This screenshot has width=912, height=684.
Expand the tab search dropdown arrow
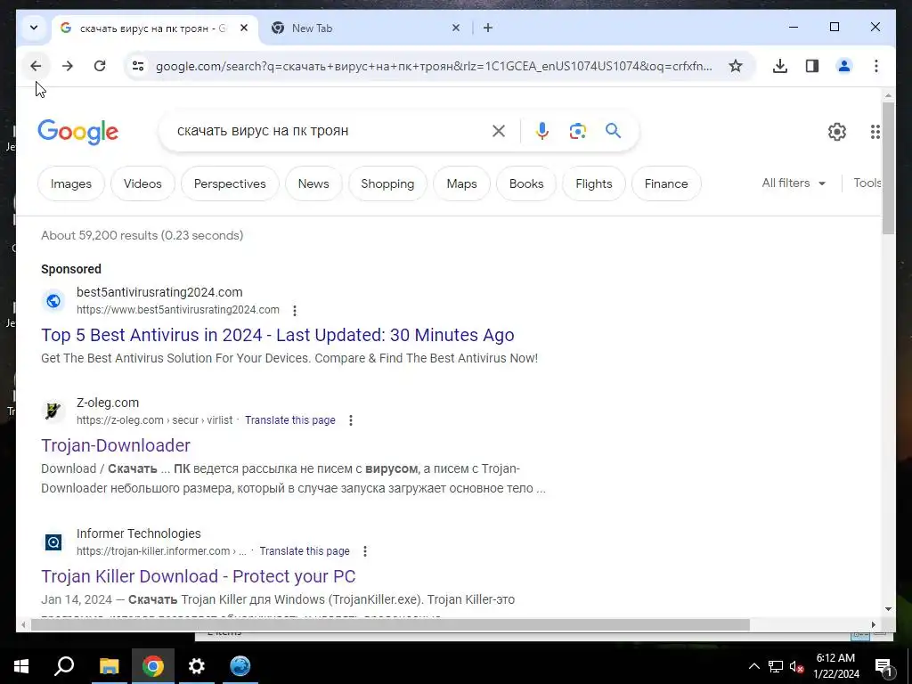tap(34, 28)
